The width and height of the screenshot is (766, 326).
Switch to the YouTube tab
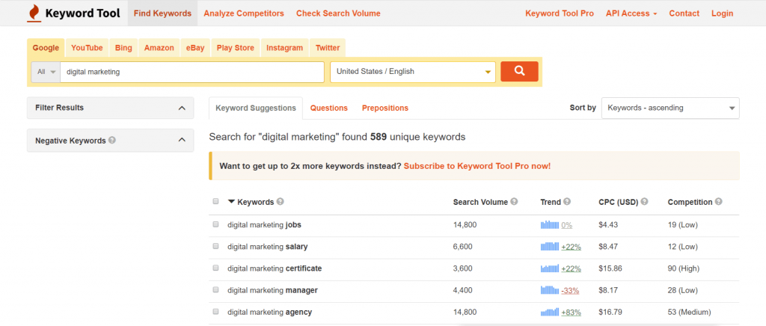point(87,48)
